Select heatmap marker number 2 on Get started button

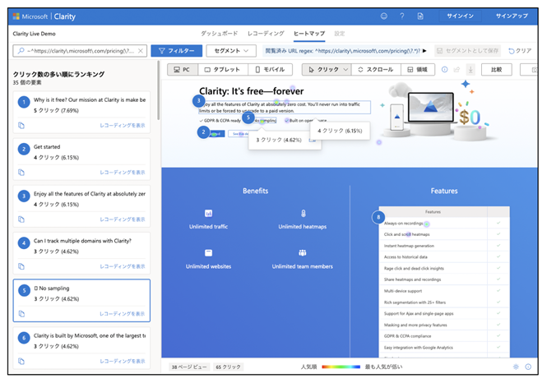click(203, 132)
